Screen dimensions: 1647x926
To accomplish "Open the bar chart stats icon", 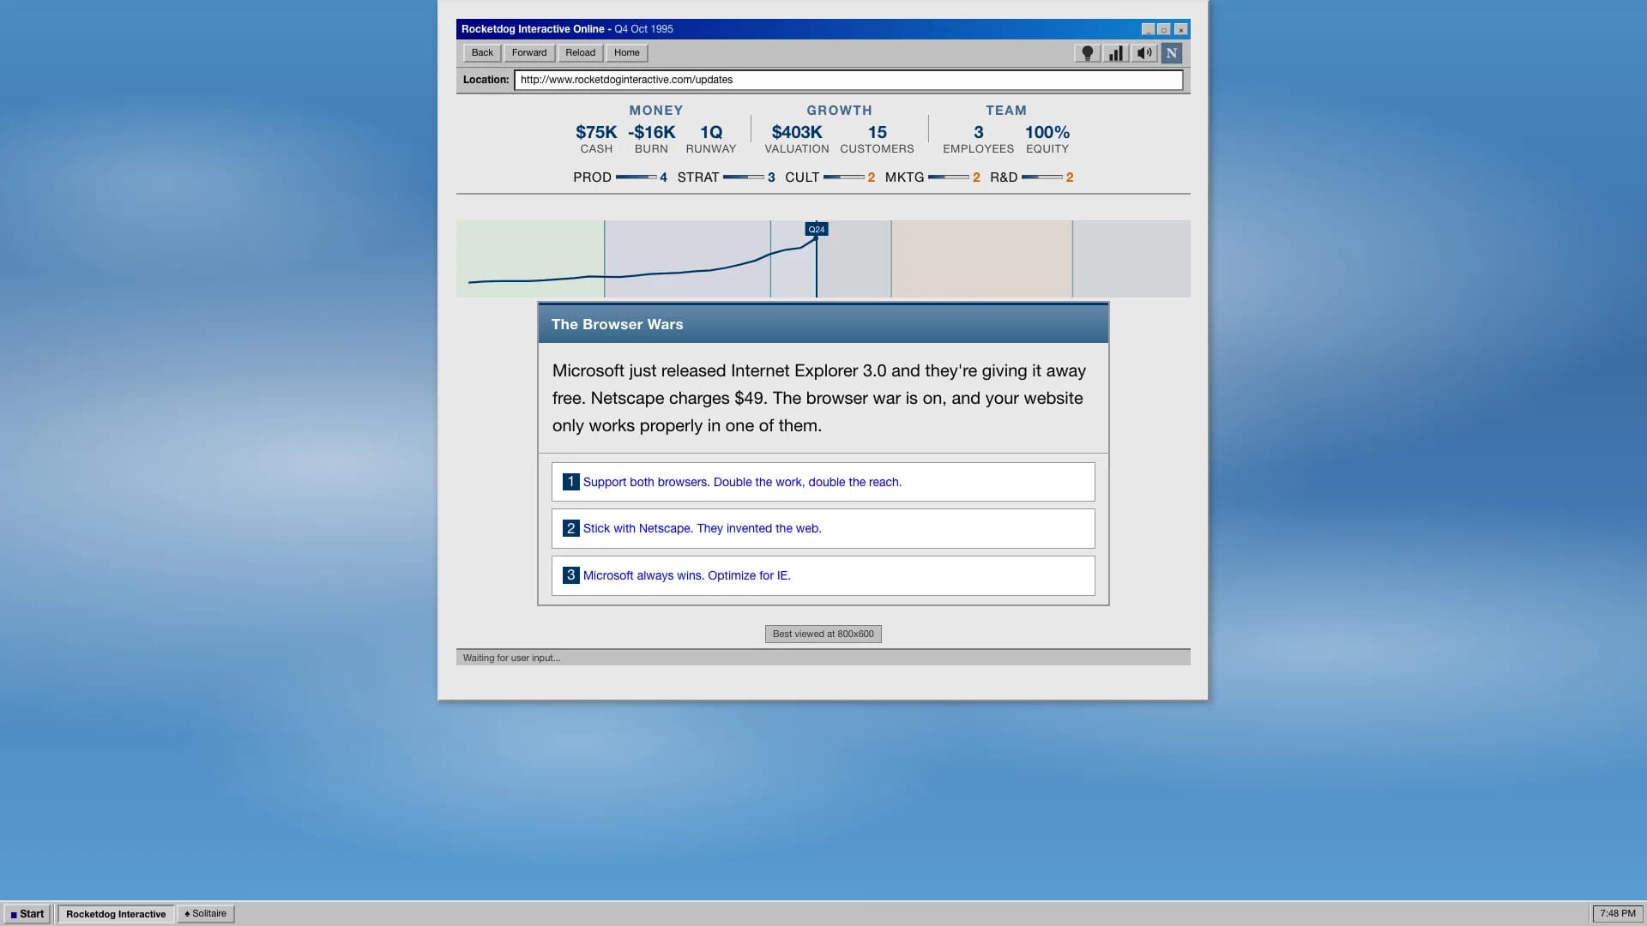I will tap(1115, 53).
